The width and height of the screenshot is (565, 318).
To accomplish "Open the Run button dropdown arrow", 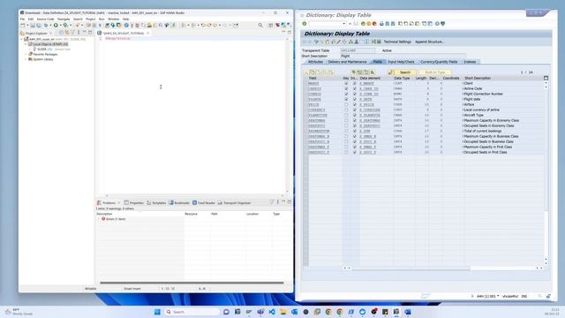I will tap(60, 26).
